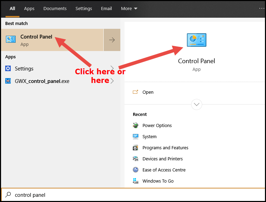Switch to the Apps filter tab
The width and height of the screenshot is (266, 202).
[29, 8]
